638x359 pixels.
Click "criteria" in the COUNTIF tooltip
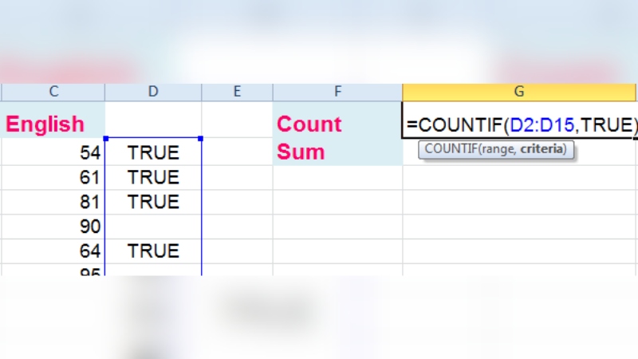543,149
